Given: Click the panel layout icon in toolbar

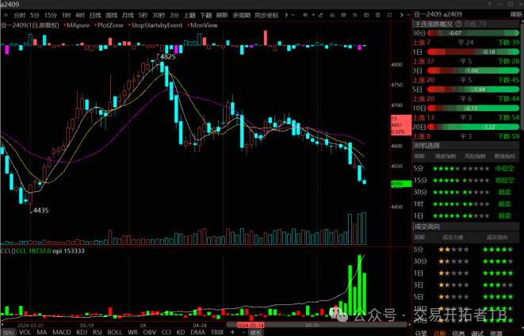Looking at the screenshot, I should 366,15.
